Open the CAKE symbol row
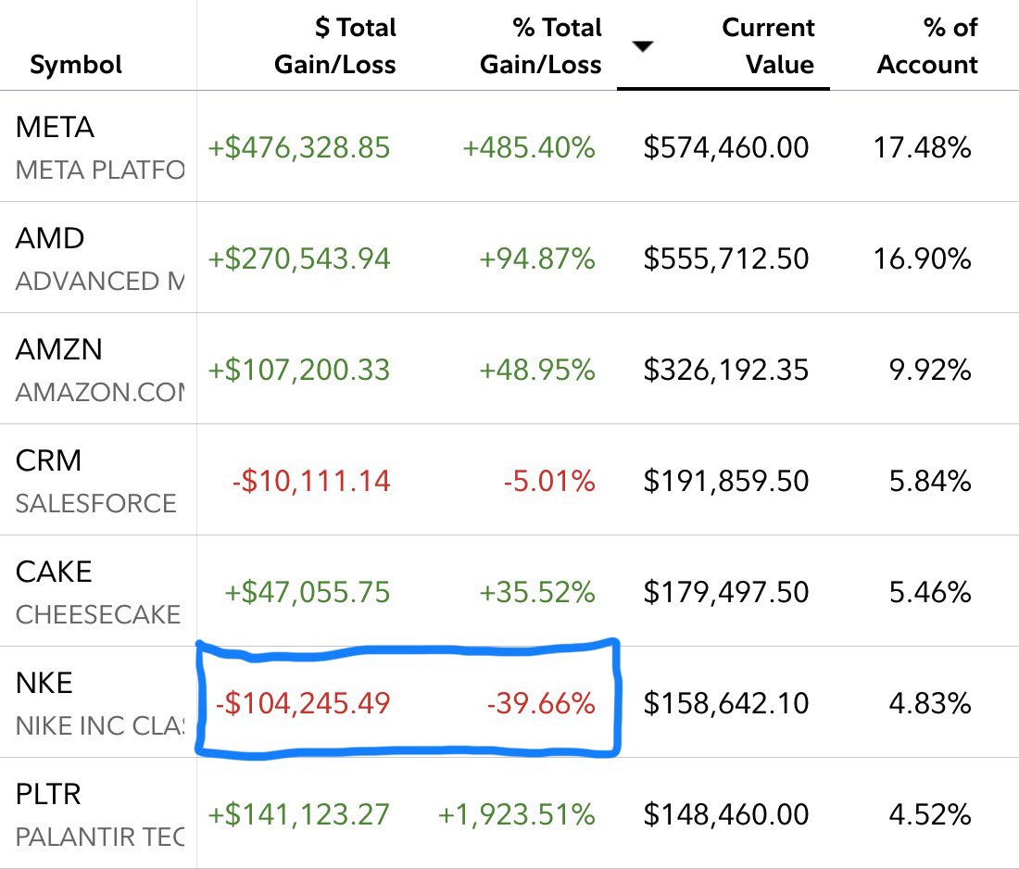 coord(54,572)
